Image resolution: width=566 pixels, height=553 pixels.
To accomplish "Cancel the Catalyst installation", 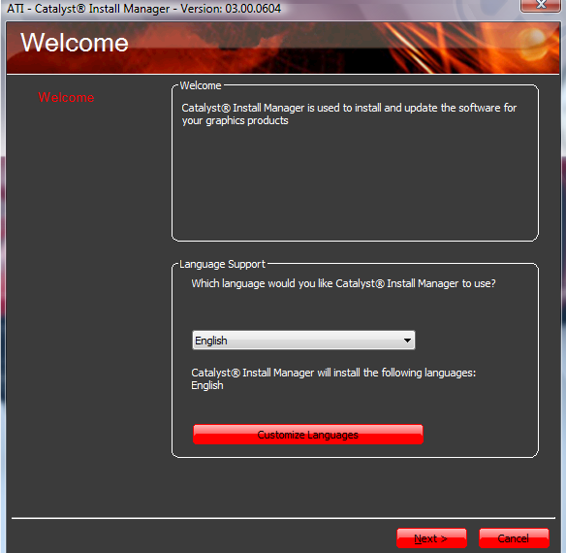I will (x=514, y=538).
